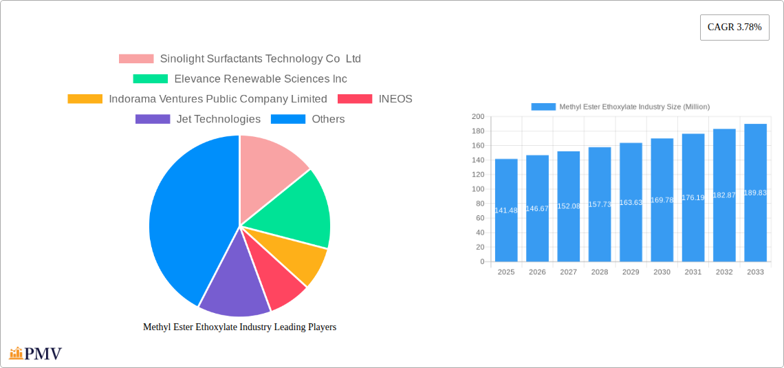Click Indorama Ventures Public Company Limited label
The width and height of the screenshot is (784, 368).
click(x=218, y=99)
